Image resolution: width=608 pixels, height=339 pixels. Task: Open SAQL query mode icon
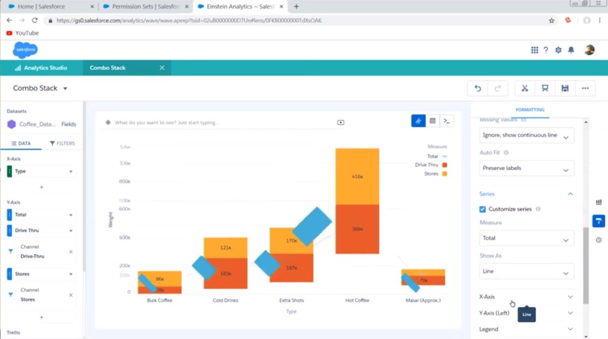446,121
